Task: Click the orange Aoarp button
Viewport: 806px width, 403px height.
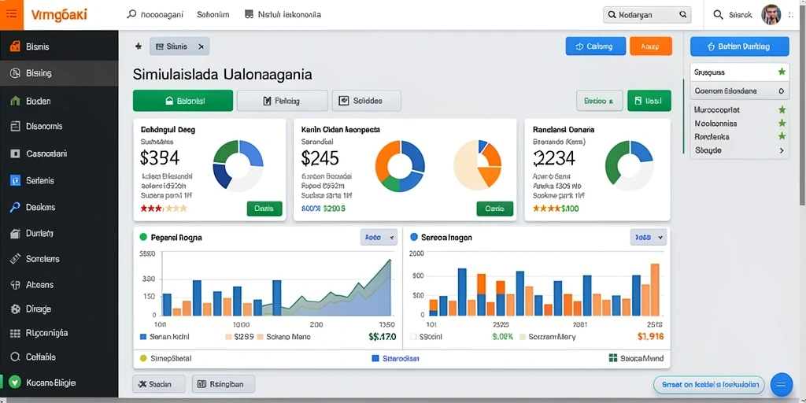Action: pos(651,46)
